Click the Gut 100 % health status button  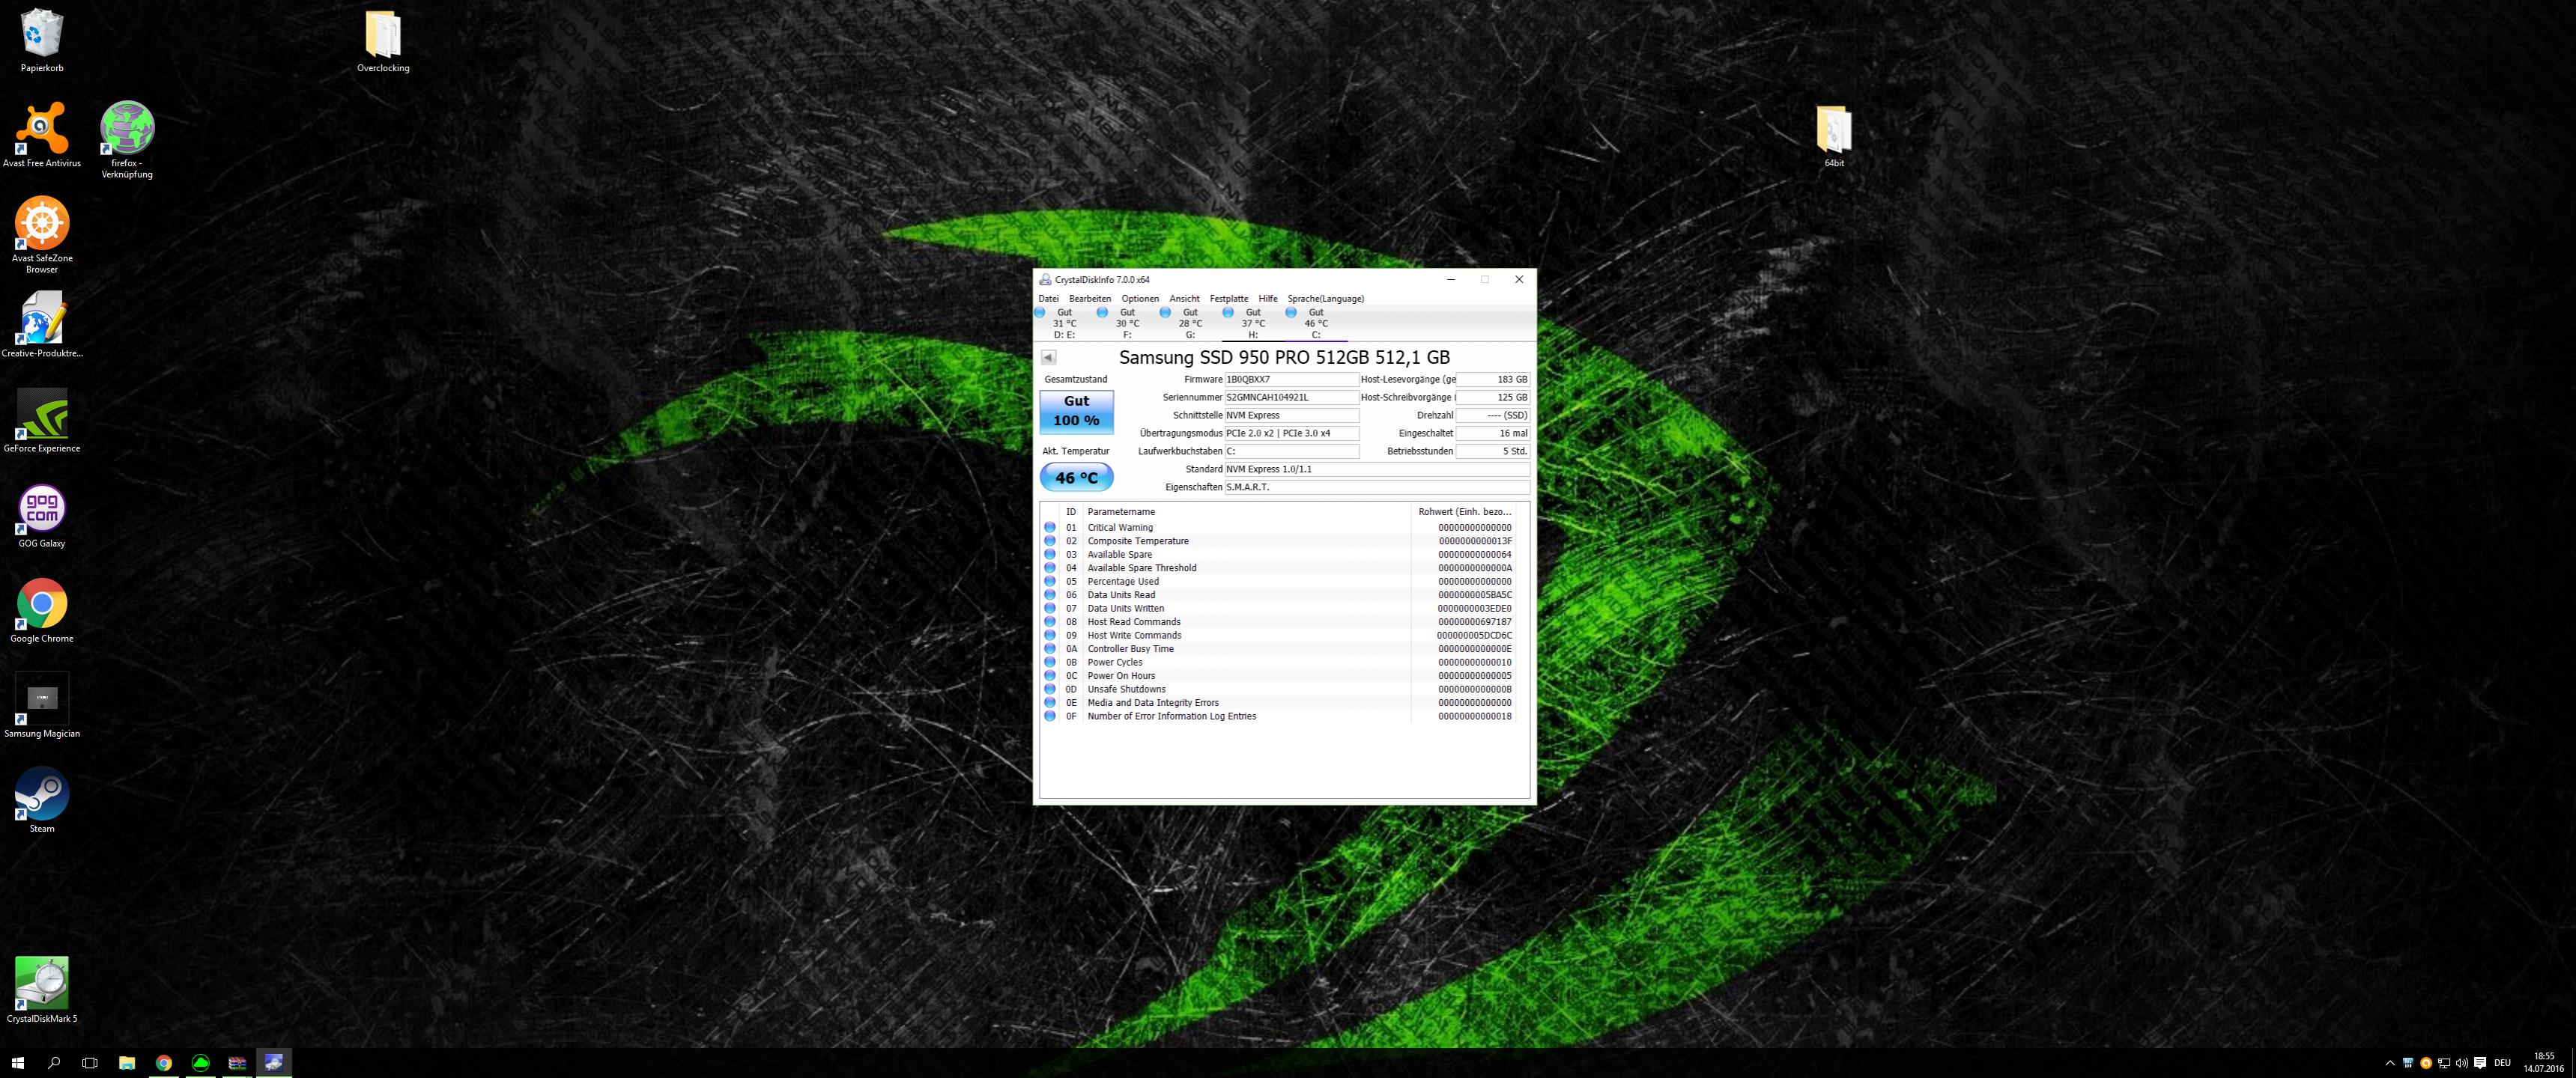pos(1076,411)
